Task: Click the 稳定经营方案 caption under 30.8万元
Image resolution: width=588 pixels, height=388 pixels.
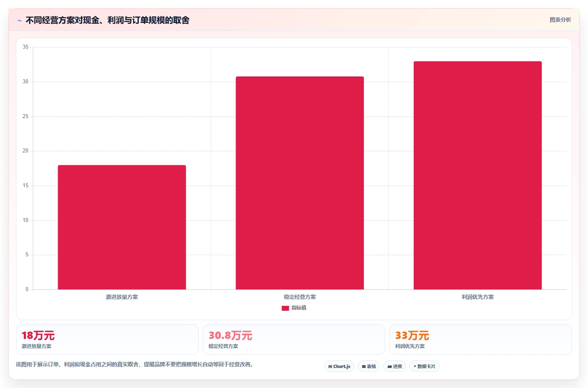Action: tap(223, 346)
